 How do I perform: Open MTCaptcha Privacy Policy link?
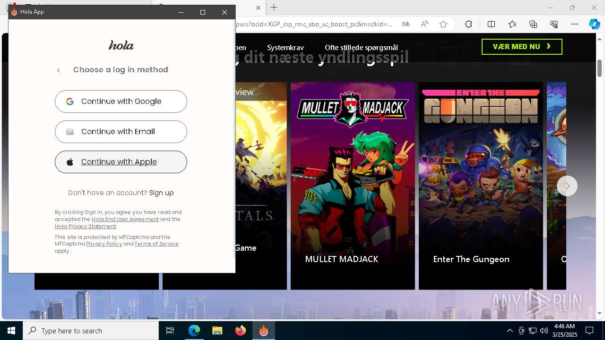coord(104,244)
